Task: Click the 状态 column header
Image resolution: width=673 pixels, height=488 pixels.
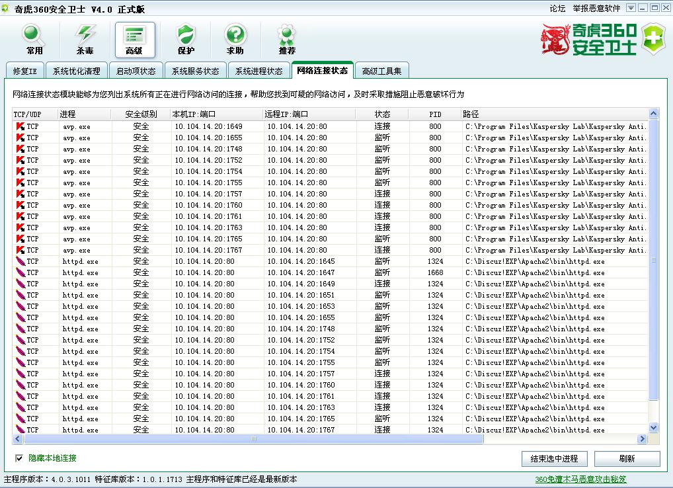Action: (x=382, y=113)
